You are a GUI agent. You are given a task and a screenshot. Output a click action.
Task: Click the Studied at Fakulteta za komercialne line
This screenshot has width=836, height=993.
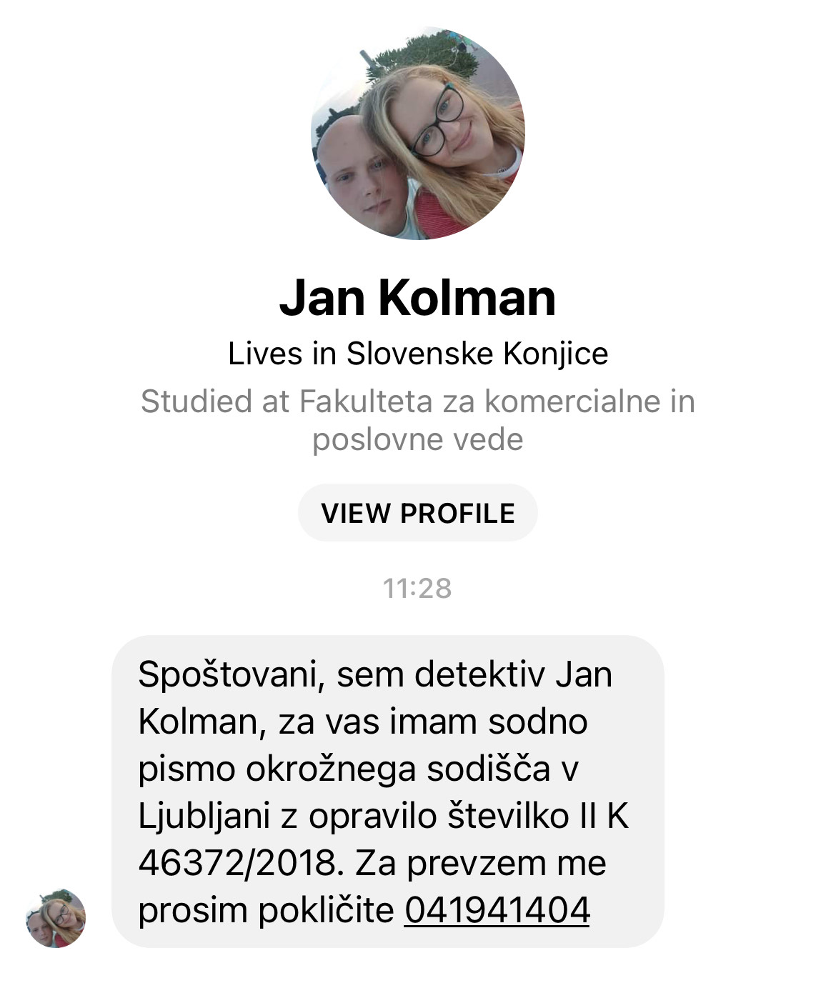(418, 401)
